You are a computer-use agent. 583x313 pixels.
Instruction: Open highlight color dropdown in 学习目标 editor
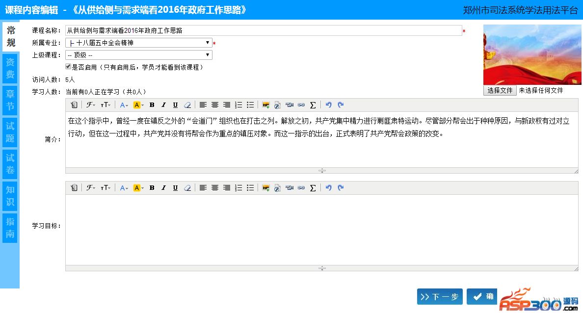tap(138, 188)
